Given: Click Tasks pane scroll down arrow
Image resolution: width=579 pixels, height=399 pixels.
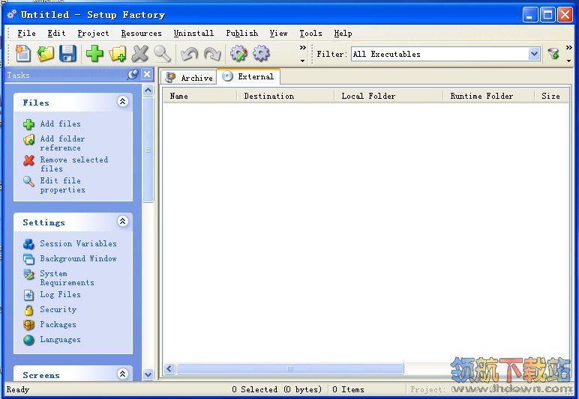Looking at the screenshot, I should [x=148, y=375].
